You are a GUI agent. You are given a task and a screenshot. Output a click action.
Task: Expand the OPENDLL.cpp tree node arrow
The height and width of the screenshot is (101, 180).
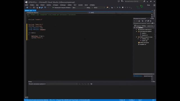138,39
